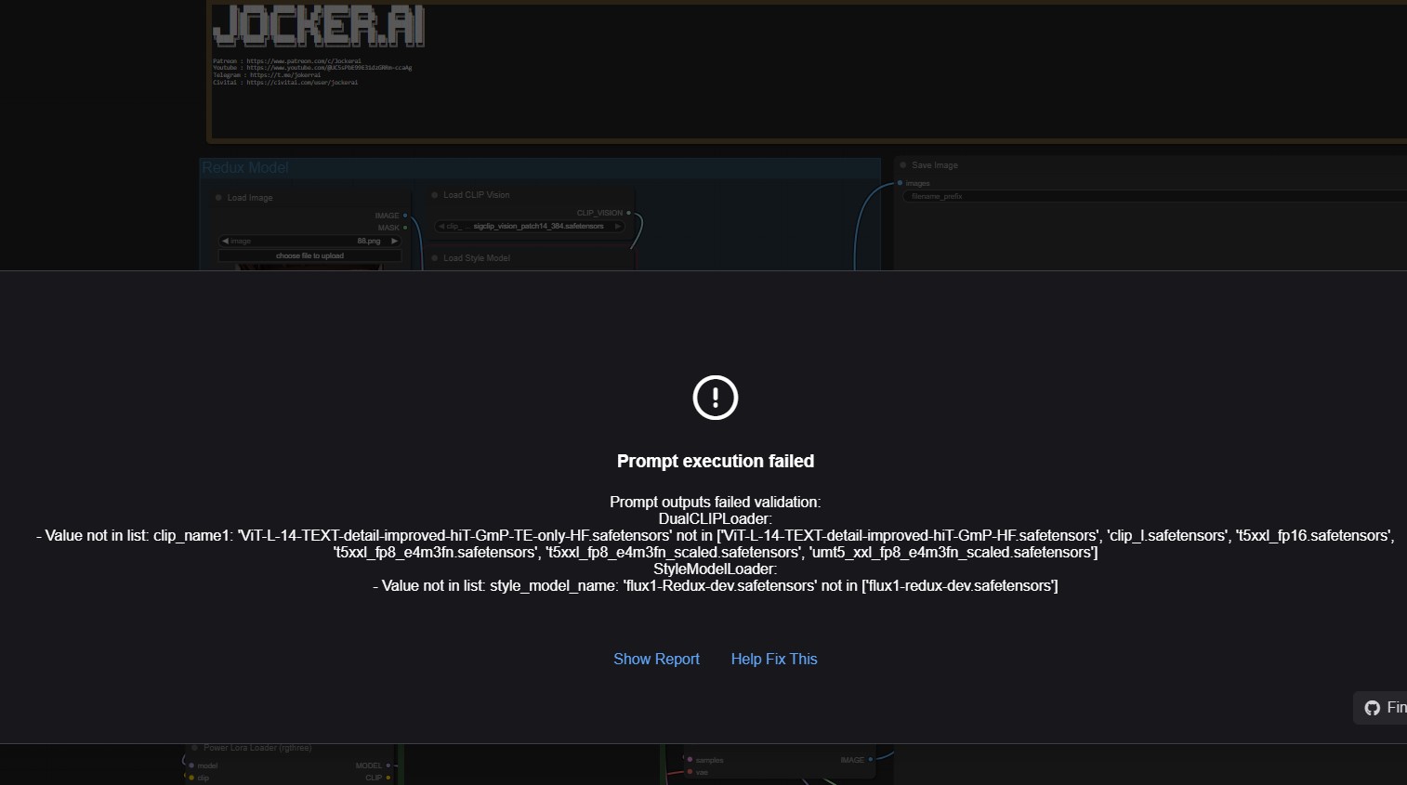This screenshot has width=1407, height=785.
Task: Click the vae input port
Action: click(690, 772)
